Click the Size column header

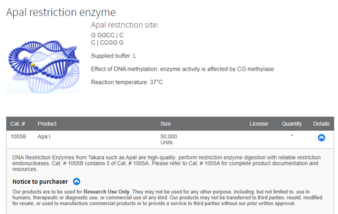click(166, 124)
